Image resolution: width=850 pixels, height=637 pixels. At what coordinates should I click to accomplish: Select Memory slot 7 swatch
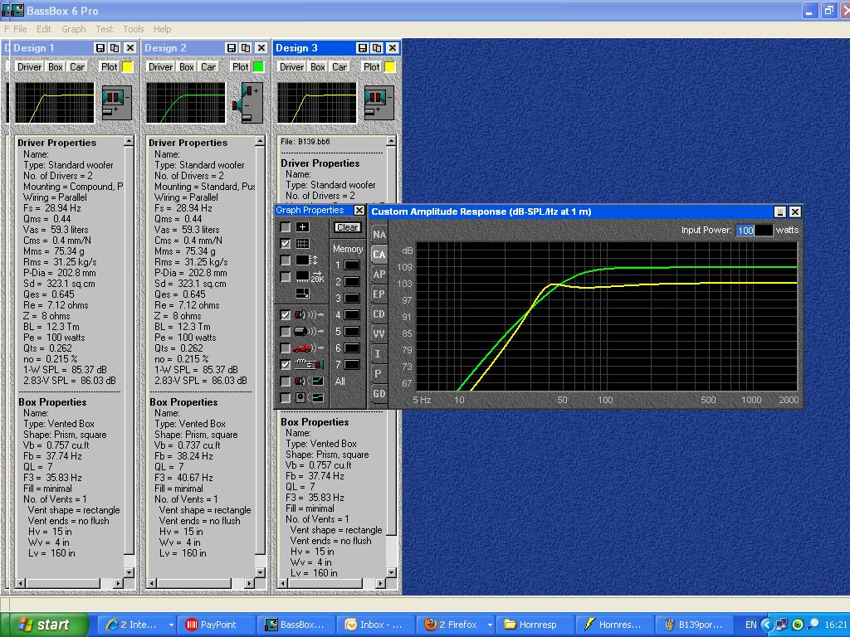(x=352, y=365)
